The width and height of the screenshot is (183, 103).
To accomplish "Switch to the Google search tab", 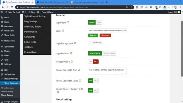I will [x=86, y=2].
